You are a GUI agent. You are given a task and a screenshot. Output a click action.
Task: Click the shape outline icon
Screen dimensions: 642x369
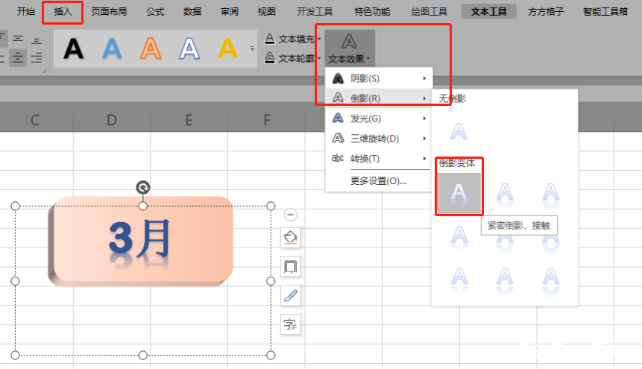[290, 267]
